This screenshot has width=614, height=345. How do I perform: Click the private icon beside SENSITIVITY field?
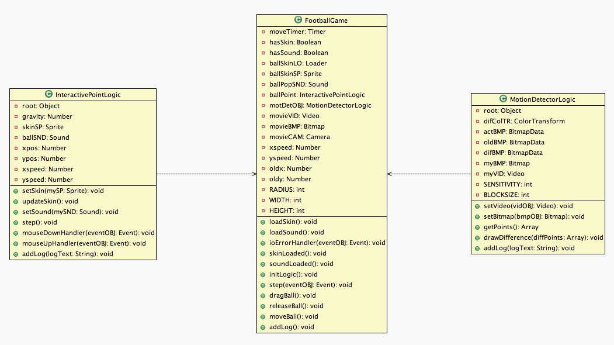tap(477, 185)
